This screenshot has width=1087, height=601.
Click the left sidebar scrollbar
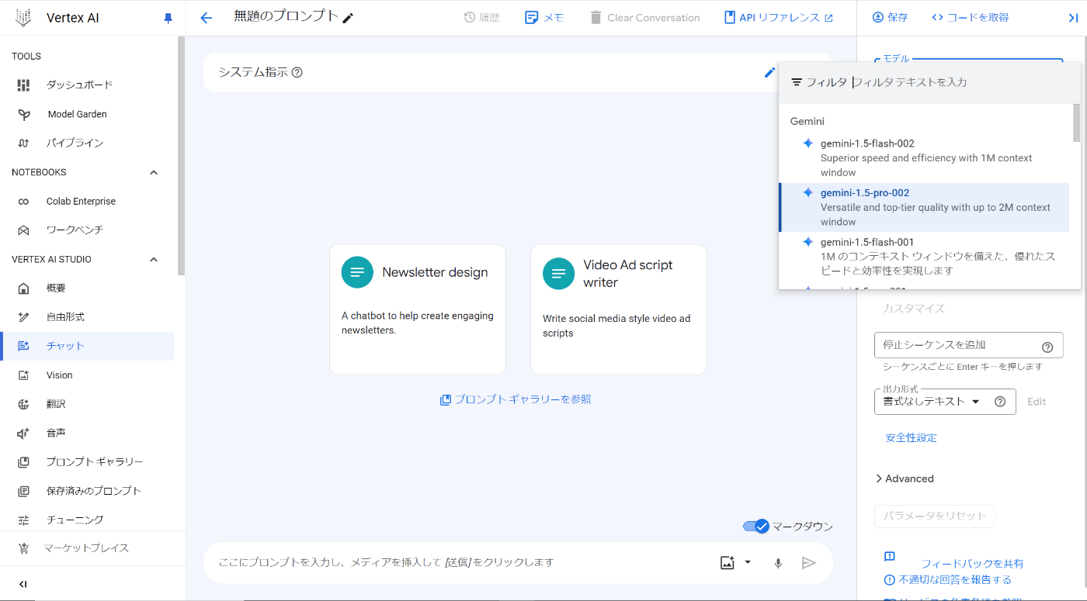click(182, 155)
